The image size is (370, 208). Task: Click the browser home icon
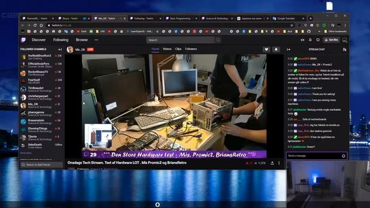point(41,25)
